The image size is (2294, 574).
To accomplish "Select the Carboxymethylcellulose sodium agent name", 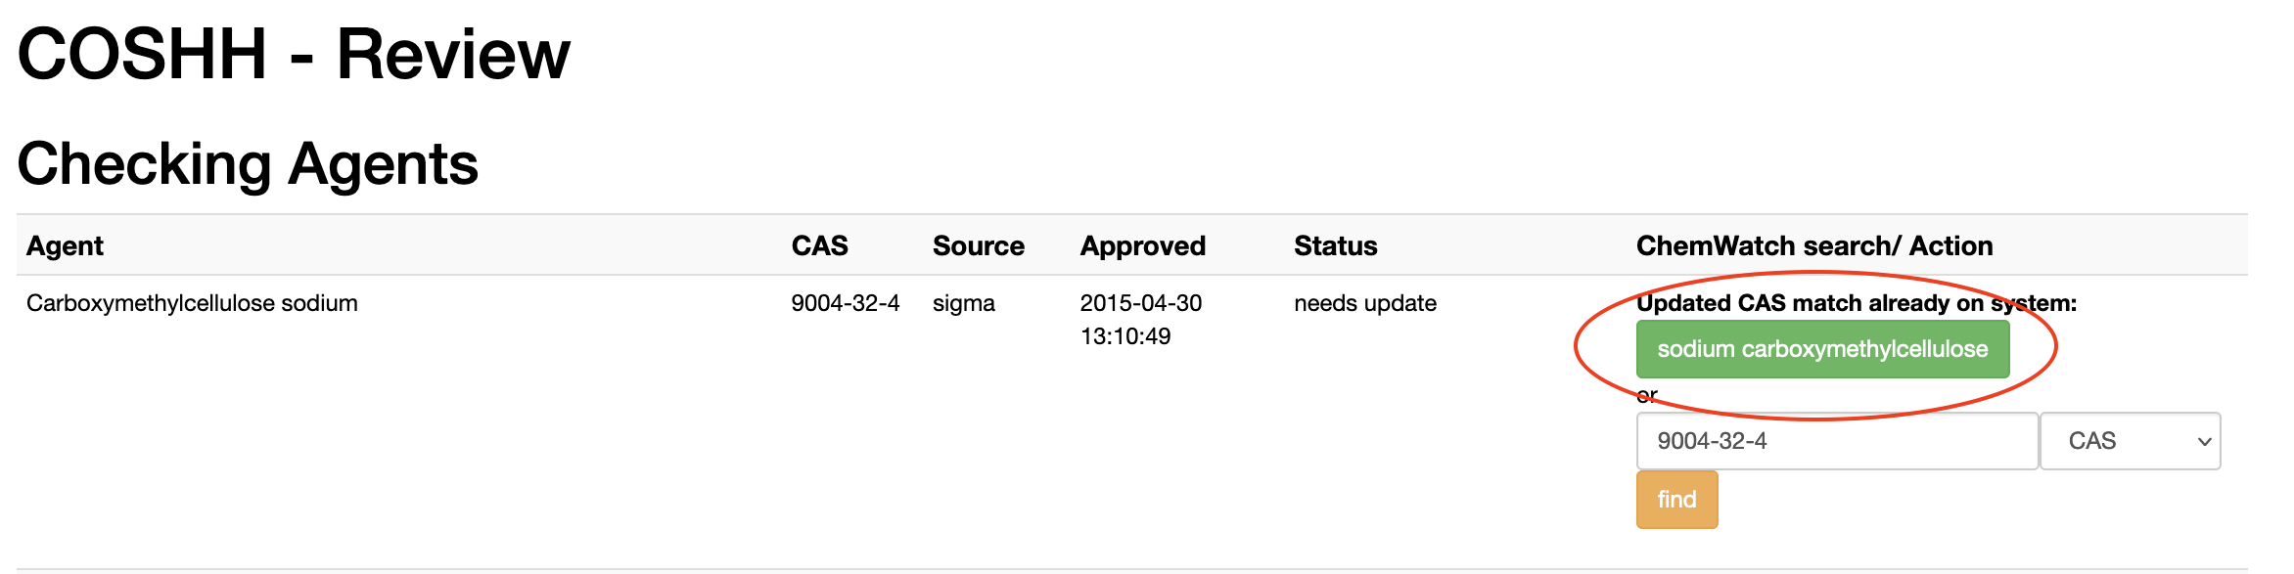I will click(192, 303).
